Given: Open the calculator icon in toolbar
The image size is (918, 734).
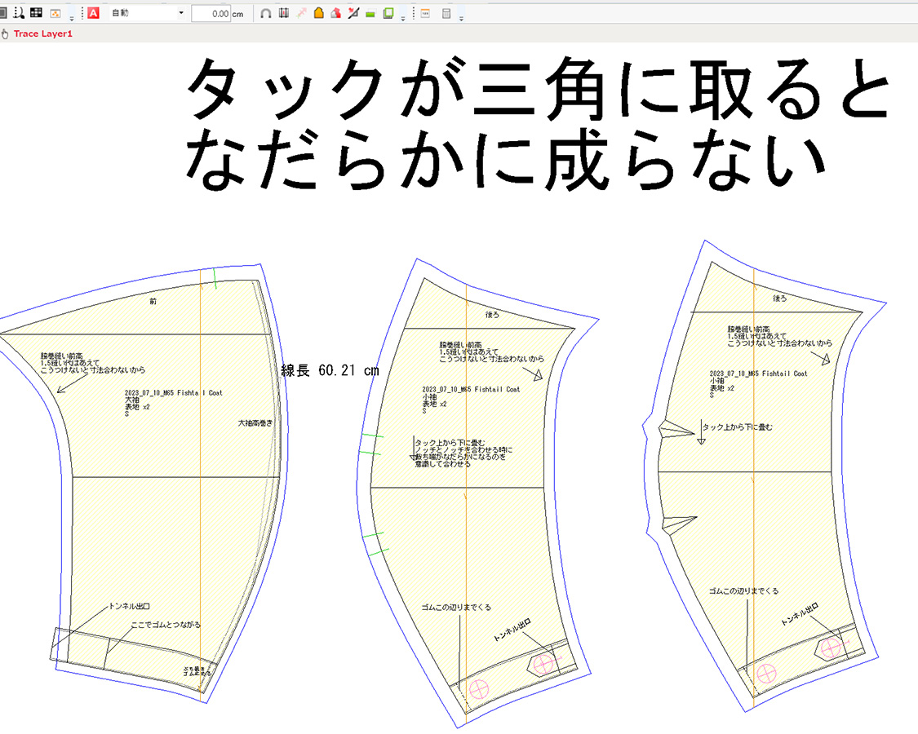Looking at the screenshot, I should (446, 14).
